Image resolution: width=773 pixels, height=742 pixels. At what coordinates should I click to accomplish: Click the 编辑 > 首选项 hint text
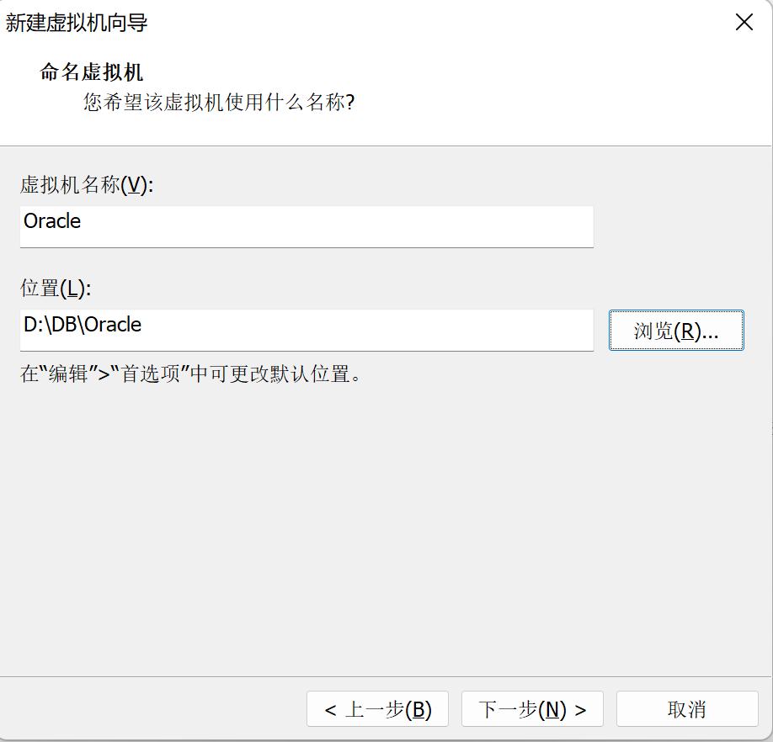[191, 374]
